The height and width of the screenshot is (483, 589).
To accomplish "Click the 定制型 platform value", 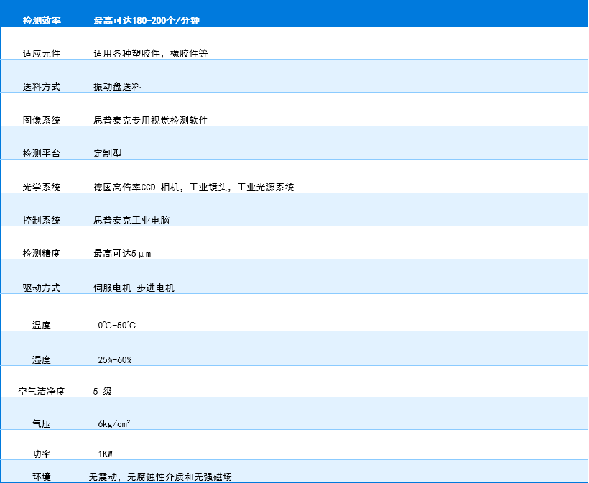I will click(108, 154).
